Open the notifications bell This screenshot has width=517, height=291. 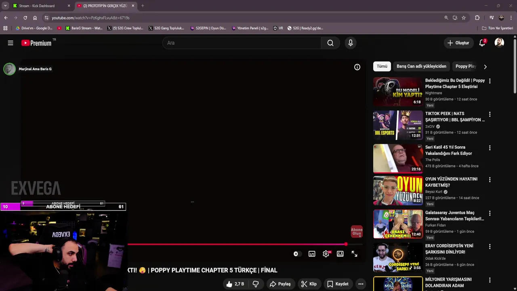point(482,43)
